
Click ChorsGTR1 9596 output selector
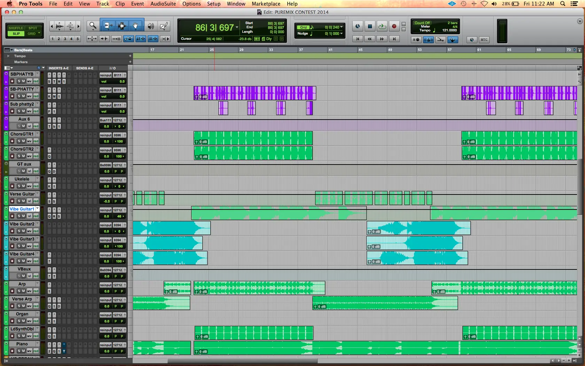[118, 135]
